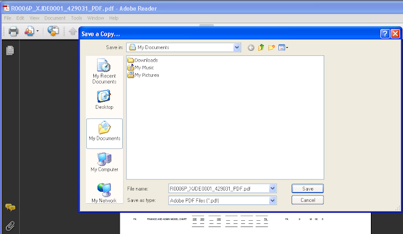
Task: Select Desktop in the places bar
Action: click(x=104, y=99)
